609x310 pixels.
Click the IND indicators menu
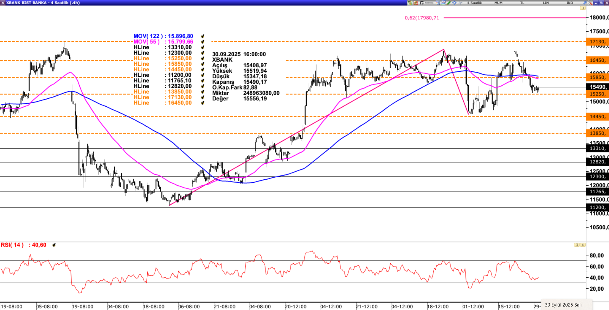click(x=570, y=3)
